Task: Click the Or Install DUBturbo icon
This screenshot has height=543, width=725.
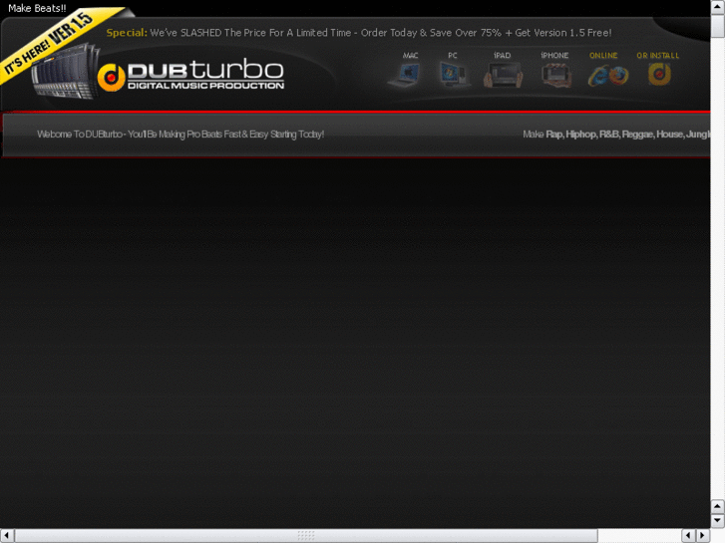Action: 659,74
